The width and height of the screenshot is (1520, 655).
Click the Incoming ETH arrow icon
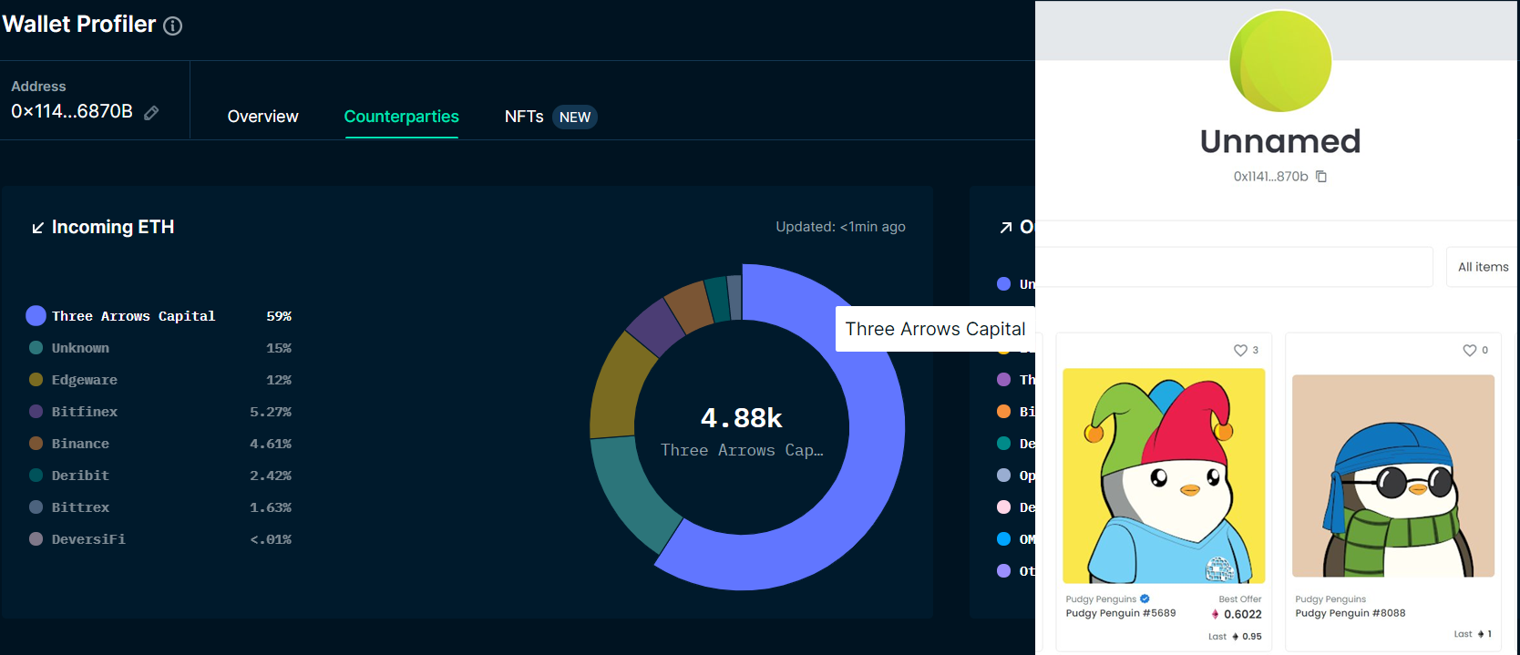pos(37,228)
